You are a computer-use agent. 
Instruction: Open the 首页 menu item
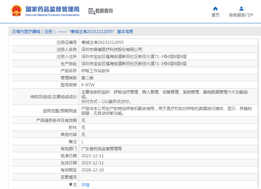(x=215, y=15)
